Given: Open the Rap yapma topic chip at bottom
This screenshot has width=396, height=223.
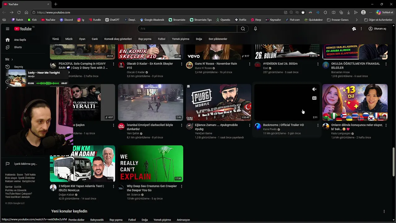Looking at the screenshot, I should click(x=116, y=220).
